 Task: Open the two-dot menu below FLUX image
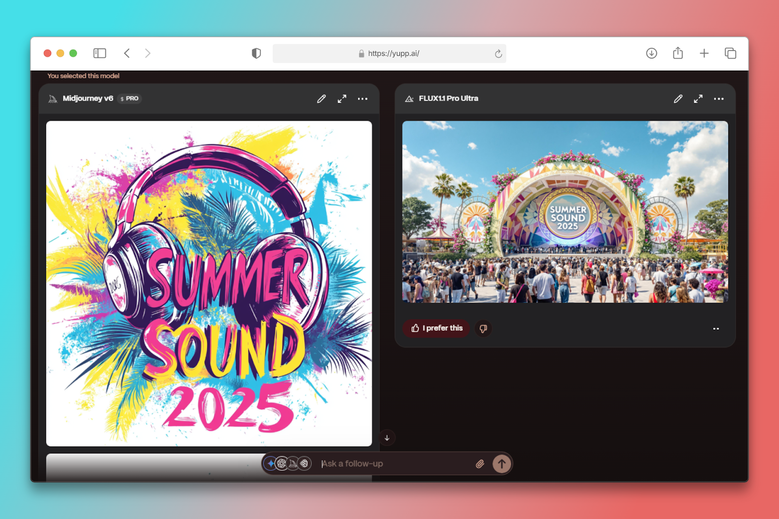click(x=716, y=329)
